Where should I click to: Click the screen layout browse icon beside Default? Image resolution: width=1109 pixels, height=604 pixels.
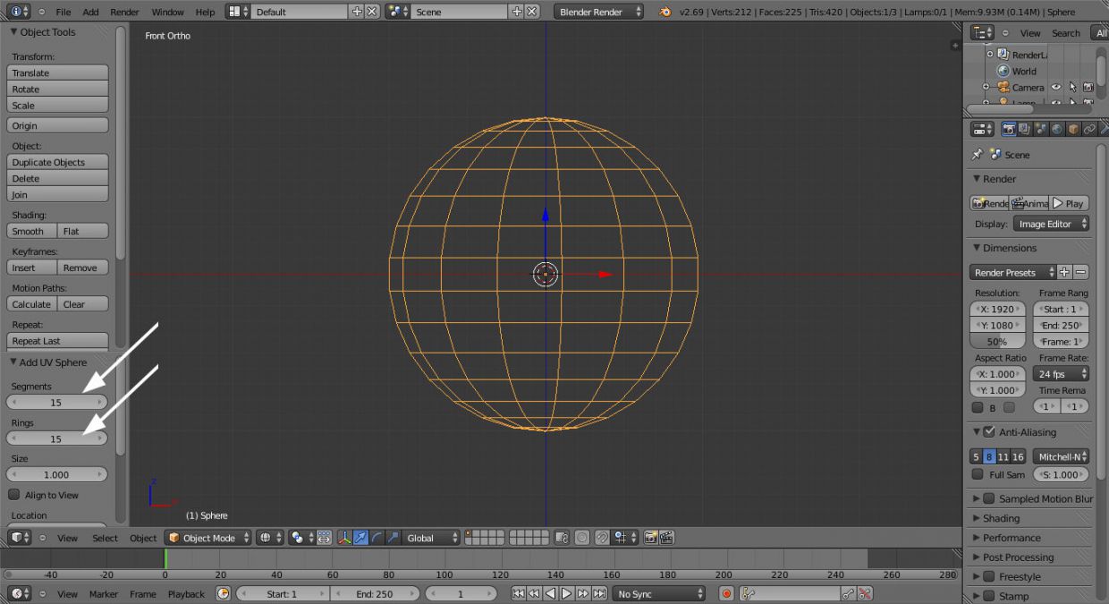(238, 12)
